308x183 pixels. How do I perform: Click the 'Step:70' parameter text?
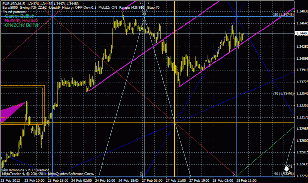pyautogui.click(x=153, y=8)
